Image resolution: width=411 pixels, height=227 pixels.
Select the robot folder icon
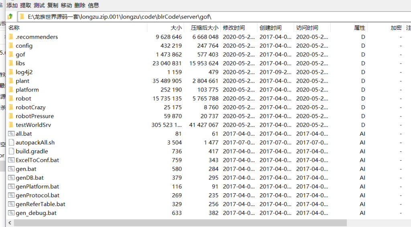coord(11,98)
